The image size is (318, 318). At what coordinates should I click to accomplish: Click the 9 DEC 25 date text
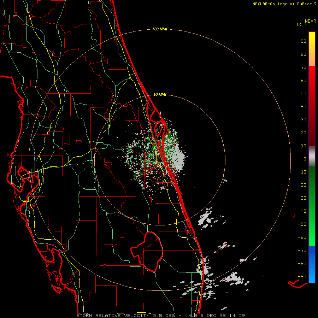pos(213,316)
